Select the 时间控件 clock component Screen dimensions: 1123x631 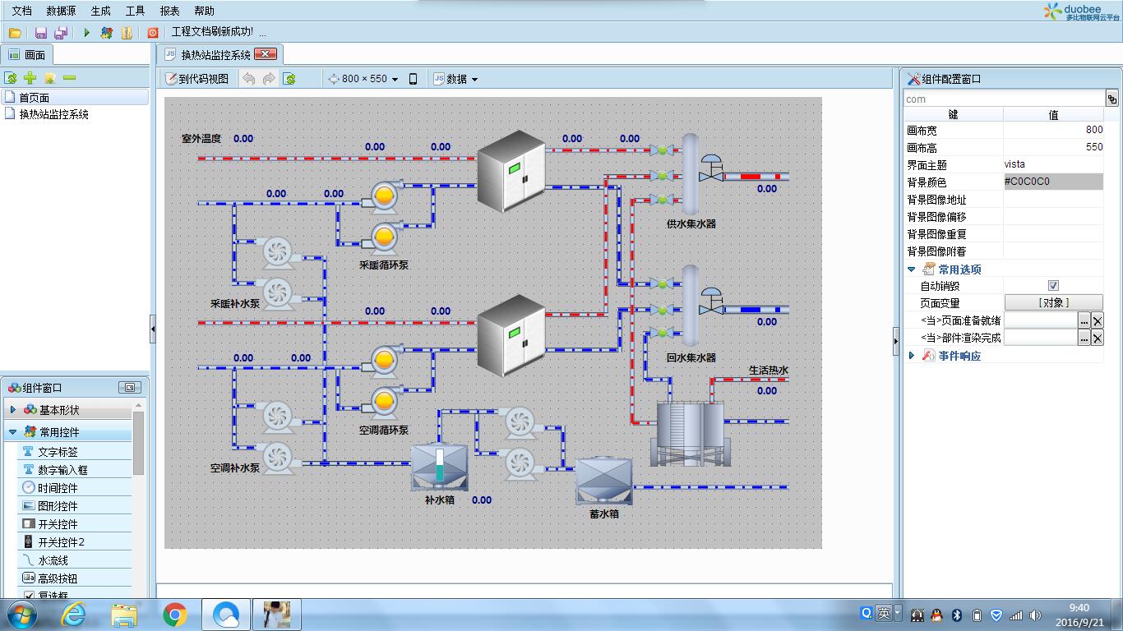75,488
